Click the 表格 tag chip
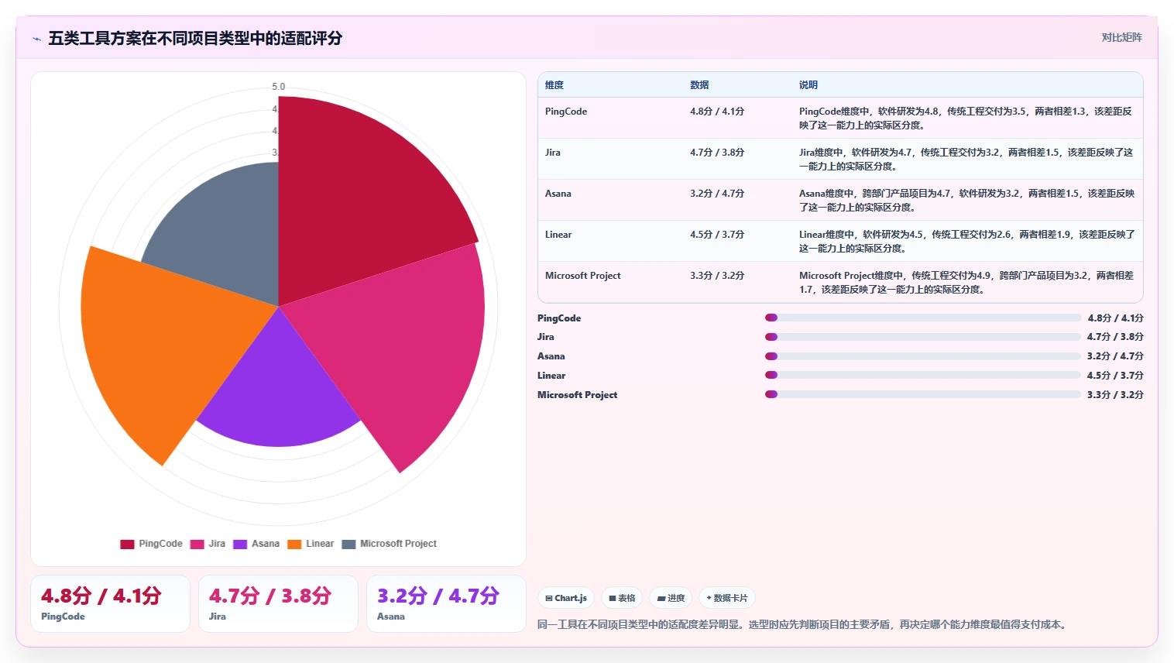Image resolution: width=1174 pixels, height=663 pixels. 622,598
